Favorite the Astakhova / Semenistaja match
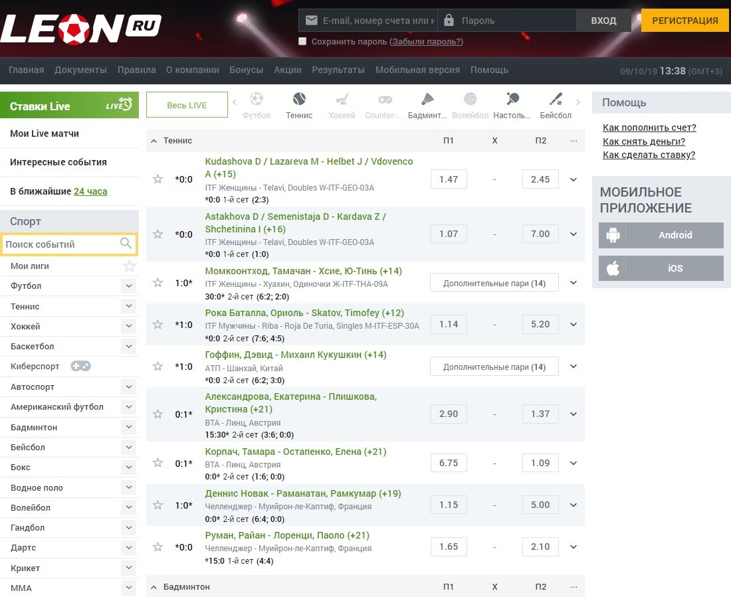The width and height of the screenshot is (731, 597). [157, 234]
